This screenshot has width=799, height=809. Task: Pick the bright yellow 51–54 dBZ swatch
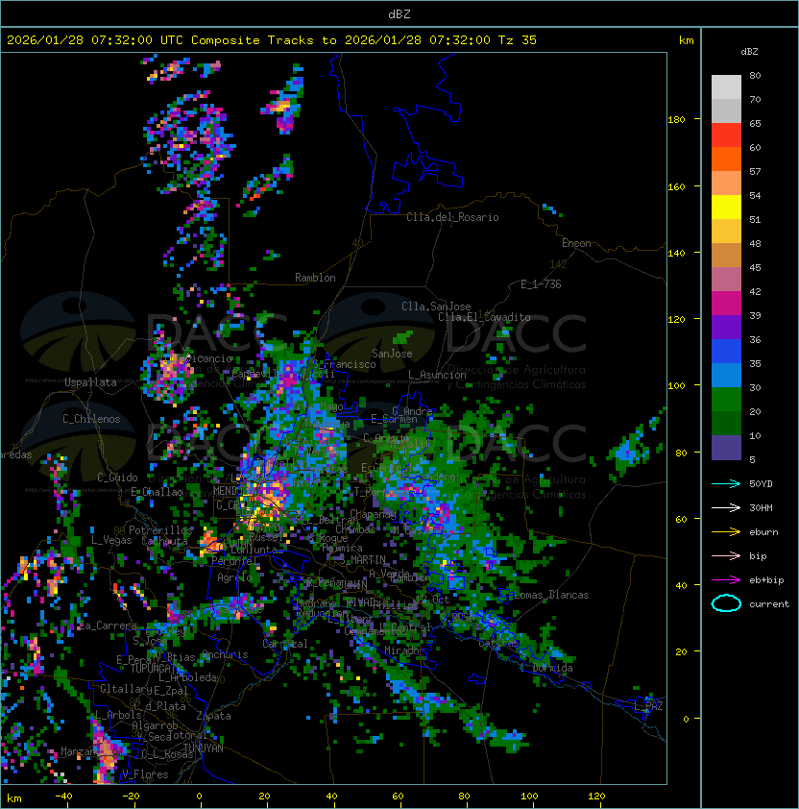click(x=726, y=208)
